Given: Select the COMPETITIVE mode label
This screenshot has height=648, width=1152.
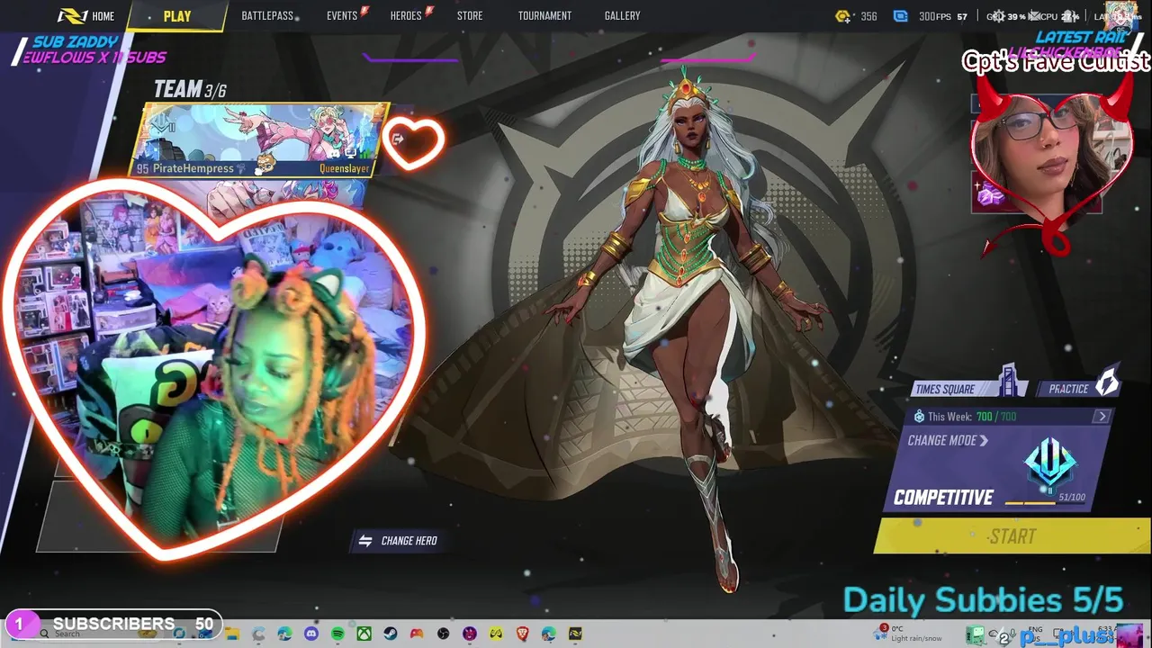Looking at the screenshot, I should (x=943, y=498).
